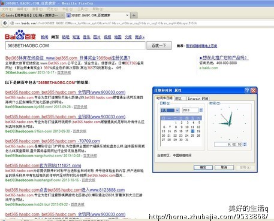The height and width of the screenshot is (221, 274).
Task: Click the 取消 cancel button
Action: [224, 167]
